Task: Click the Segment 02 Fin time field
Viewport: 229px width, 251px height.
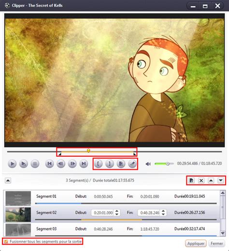Action: tap(149, 213)
